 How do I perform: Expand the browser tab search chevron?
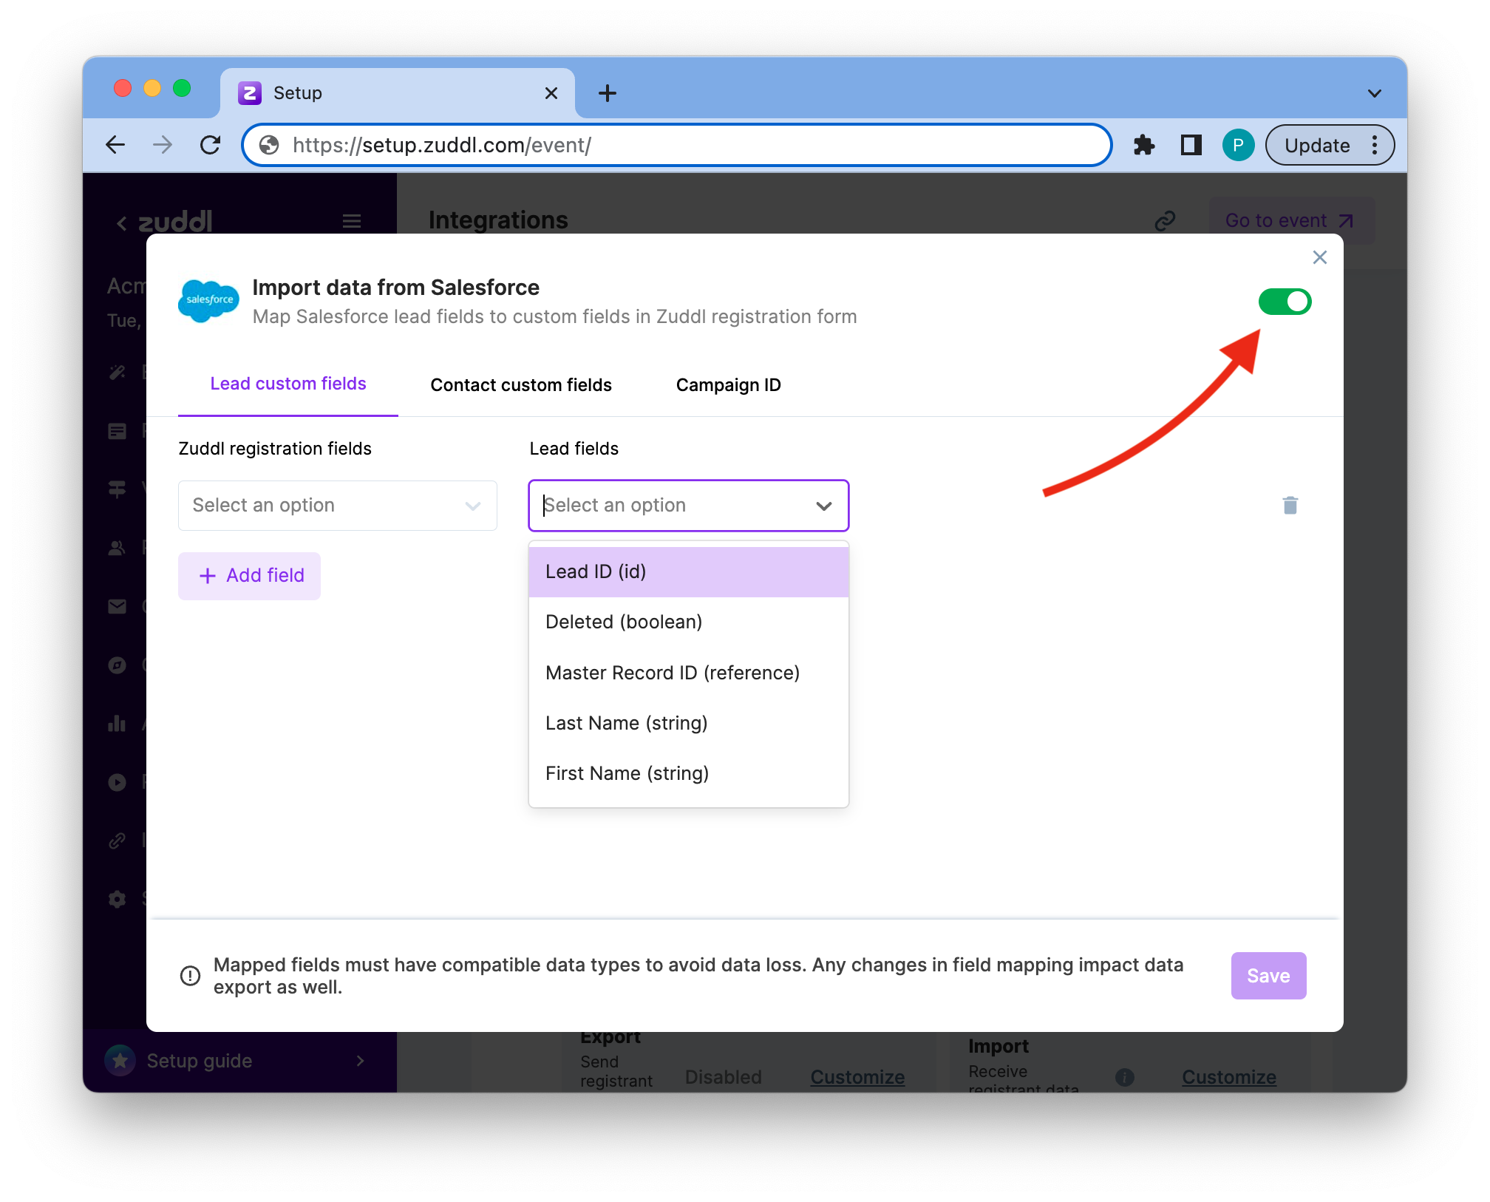(1374, 93)
